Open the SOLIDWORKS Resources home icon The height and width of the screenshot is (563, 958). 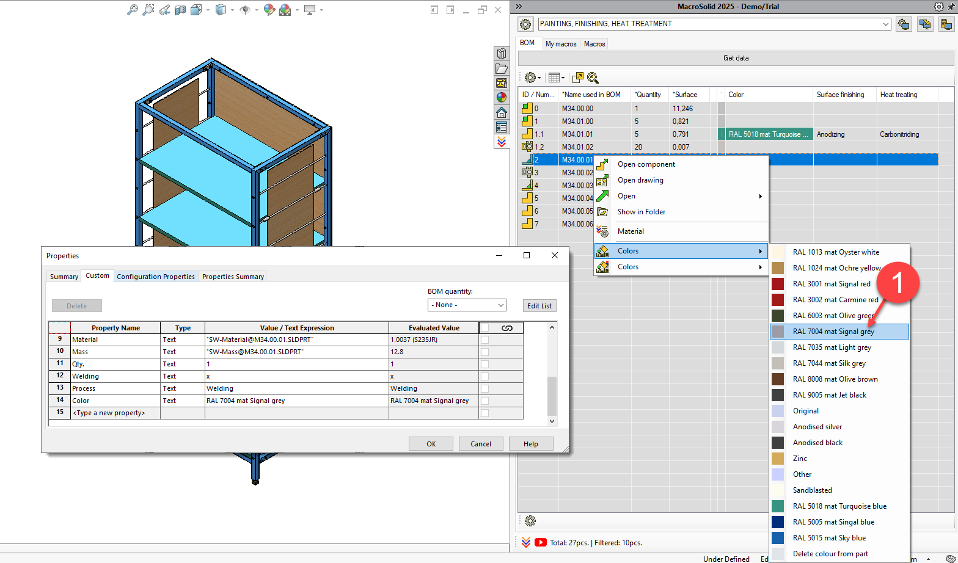pyautogui.click(x=502, y=112)
